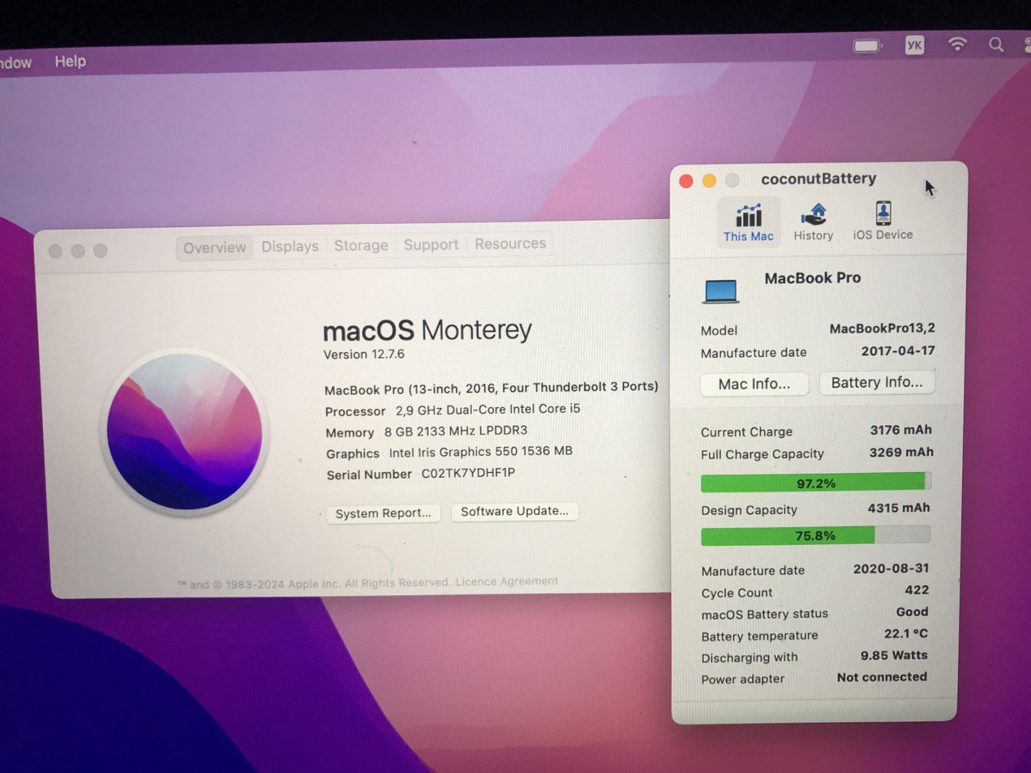Click the macOS Monterey heading
The width and height of the screenshot is (1031, 773).
pyautogui.click(x=427, y=330)
